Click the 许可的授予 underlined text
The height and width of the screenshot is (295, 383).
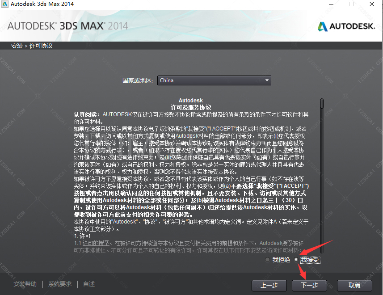96,243
